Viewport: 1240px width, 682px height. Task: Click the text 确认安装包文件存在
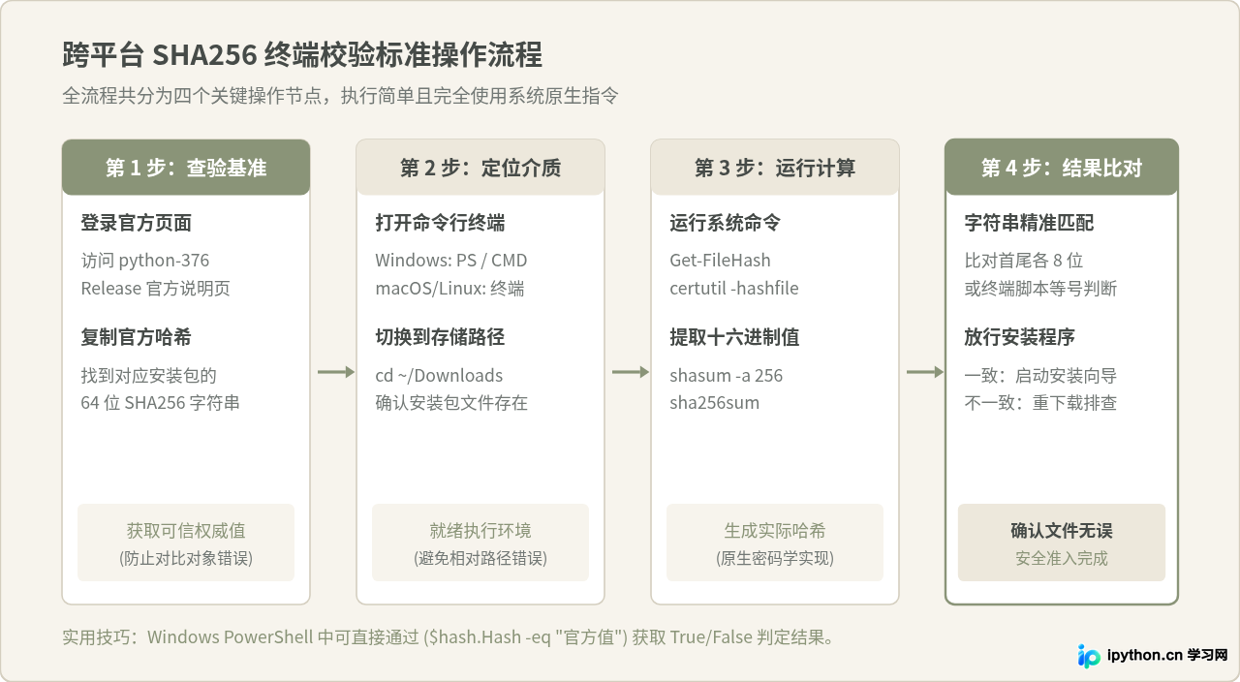click(x=452, y=402)
